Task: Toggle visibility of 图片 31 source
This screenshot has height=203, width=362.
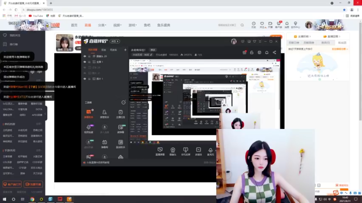Action: click(x=85, y=73)
